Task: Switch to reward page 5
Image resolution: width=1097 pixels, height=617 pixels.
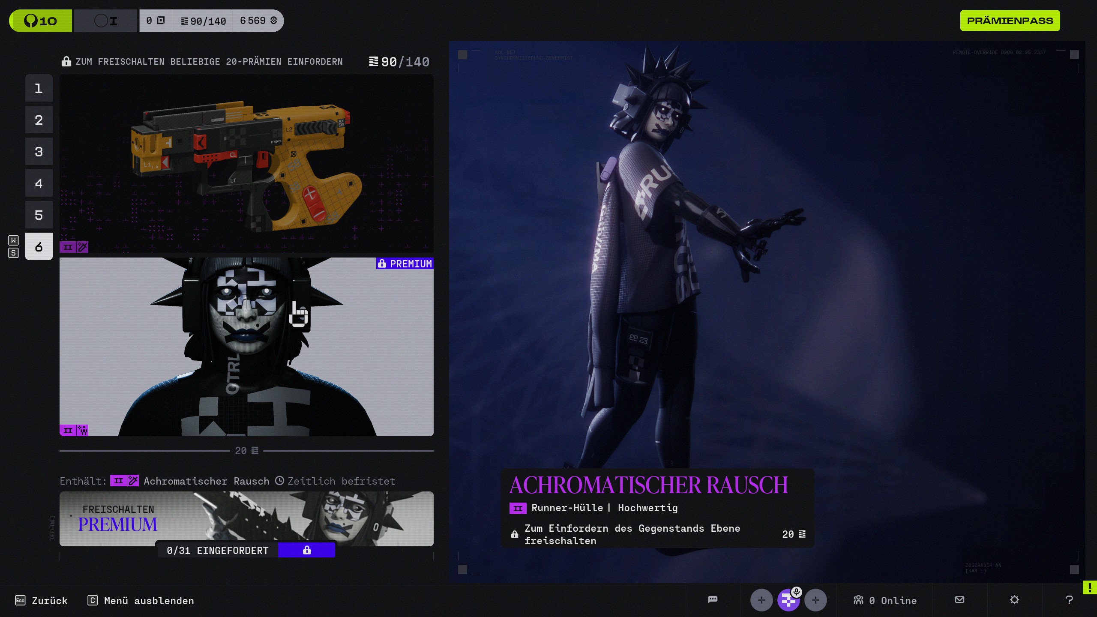Action: coord(39,215)
